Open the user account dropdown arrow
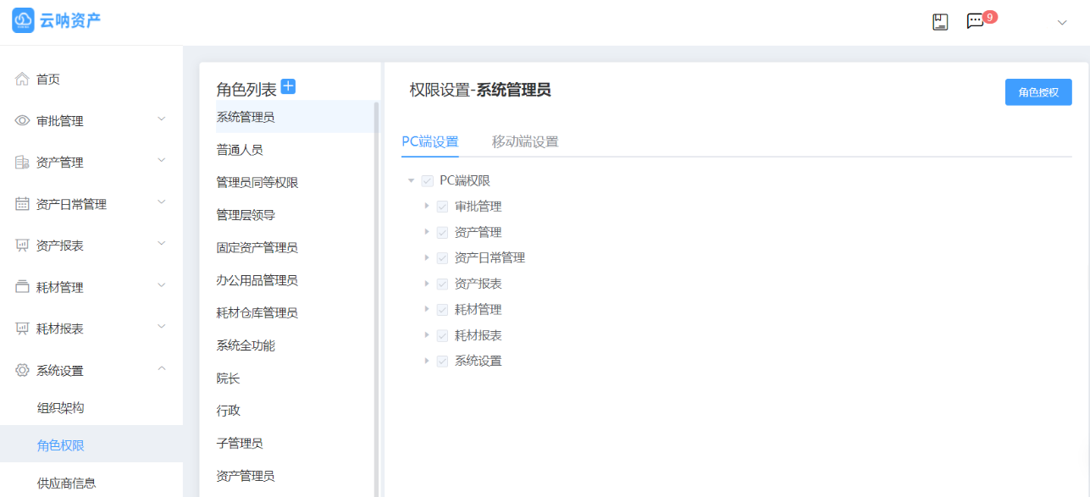This screenshot has width=1090, height=497. point(1062,23)
